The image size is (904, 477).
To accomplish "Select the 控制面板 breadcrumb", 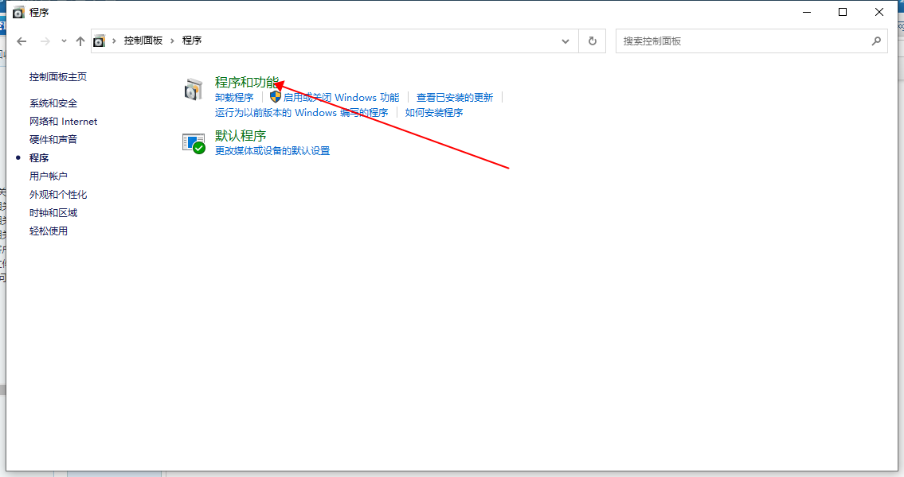I will 143,41.
